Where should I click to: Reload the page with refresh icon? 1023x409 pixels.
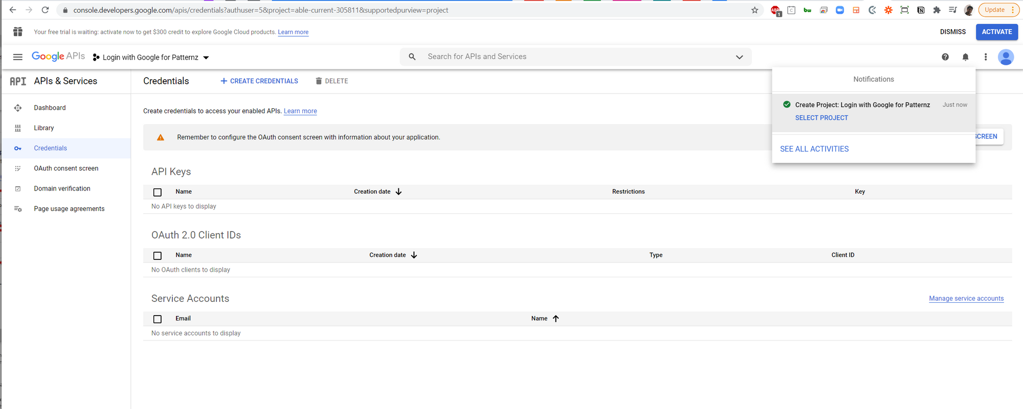pyautogui.click(x=46, y=10)
